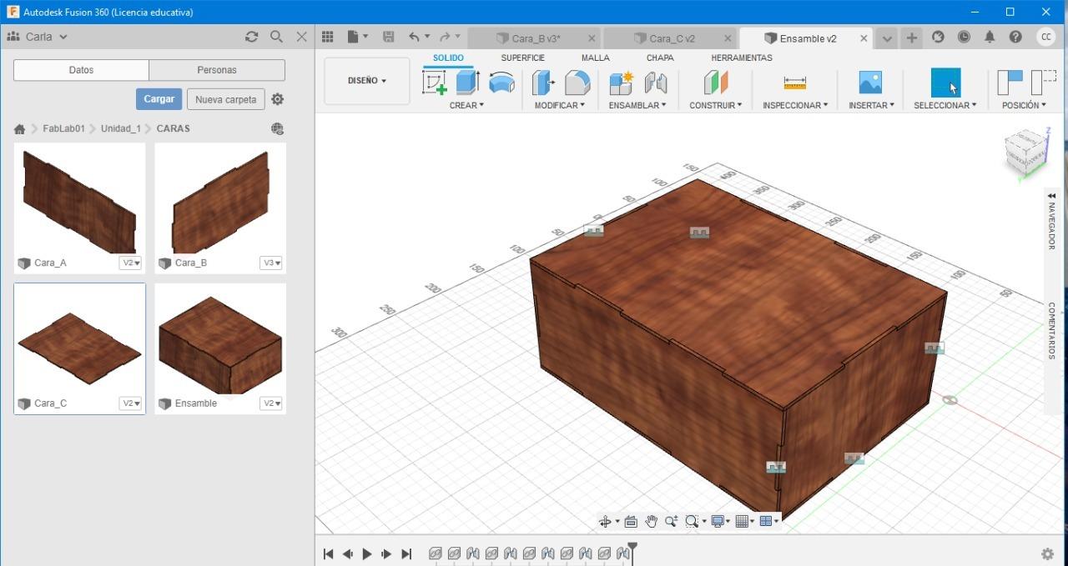This screenshot has height=566, width=1068.
Task: Click the timeline position marker
Action: pos(632,548)
